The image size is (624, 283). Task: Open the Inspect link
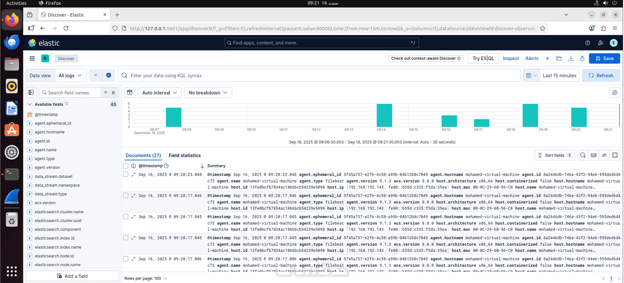511,58
